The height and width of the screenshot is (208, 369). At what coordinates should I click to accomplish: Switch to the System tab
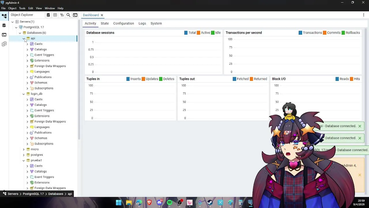(x=156, y=23)
